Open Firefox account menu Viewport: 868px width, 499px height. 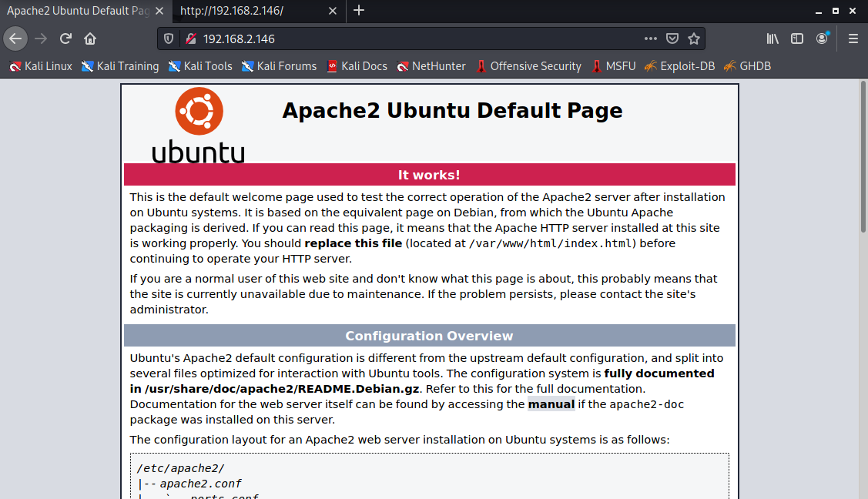coord(822,39)
